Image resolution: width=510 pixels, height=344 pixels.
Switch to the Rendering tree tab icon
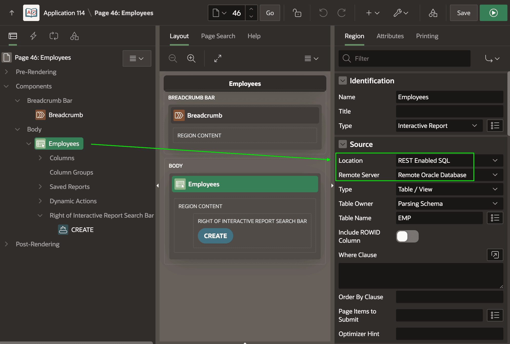click(x=13, y=36)
